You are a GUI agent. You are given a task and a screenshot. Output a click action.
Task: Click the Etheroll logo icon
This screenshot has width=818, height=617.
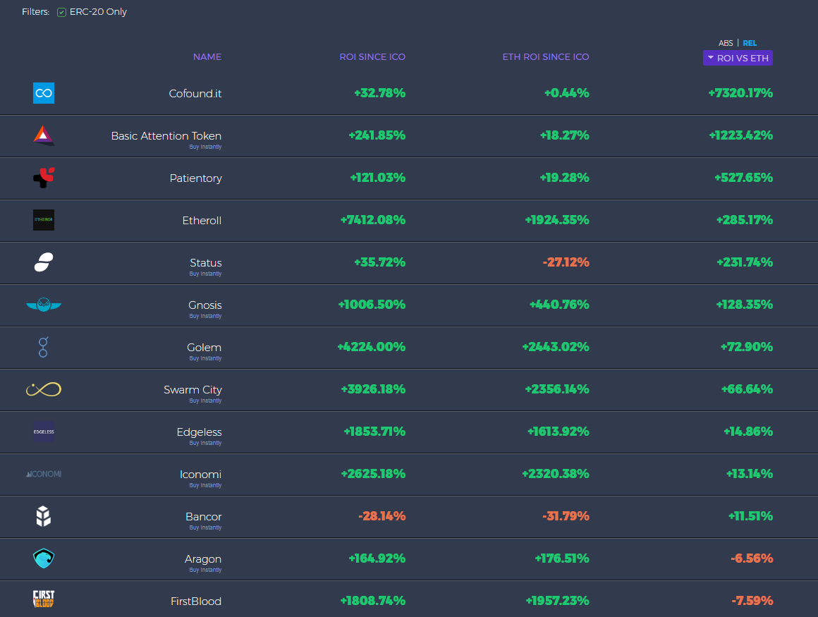click(x=44, y=220)
